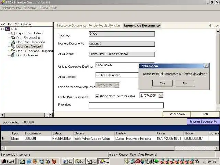Switch to taskbar window starting with G
This screenshot has width=220, height=165.
pyautogui.click(x=68, y=162)
